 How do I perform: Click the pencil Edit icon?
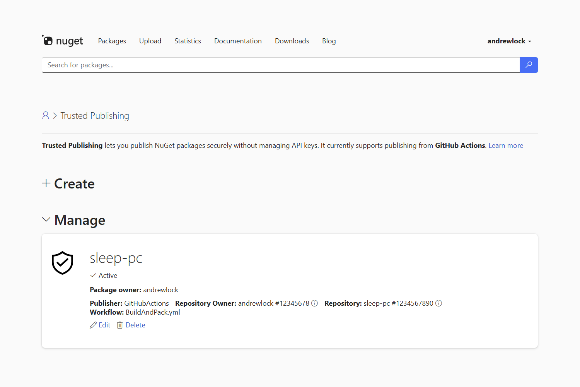tap(93, 325)
